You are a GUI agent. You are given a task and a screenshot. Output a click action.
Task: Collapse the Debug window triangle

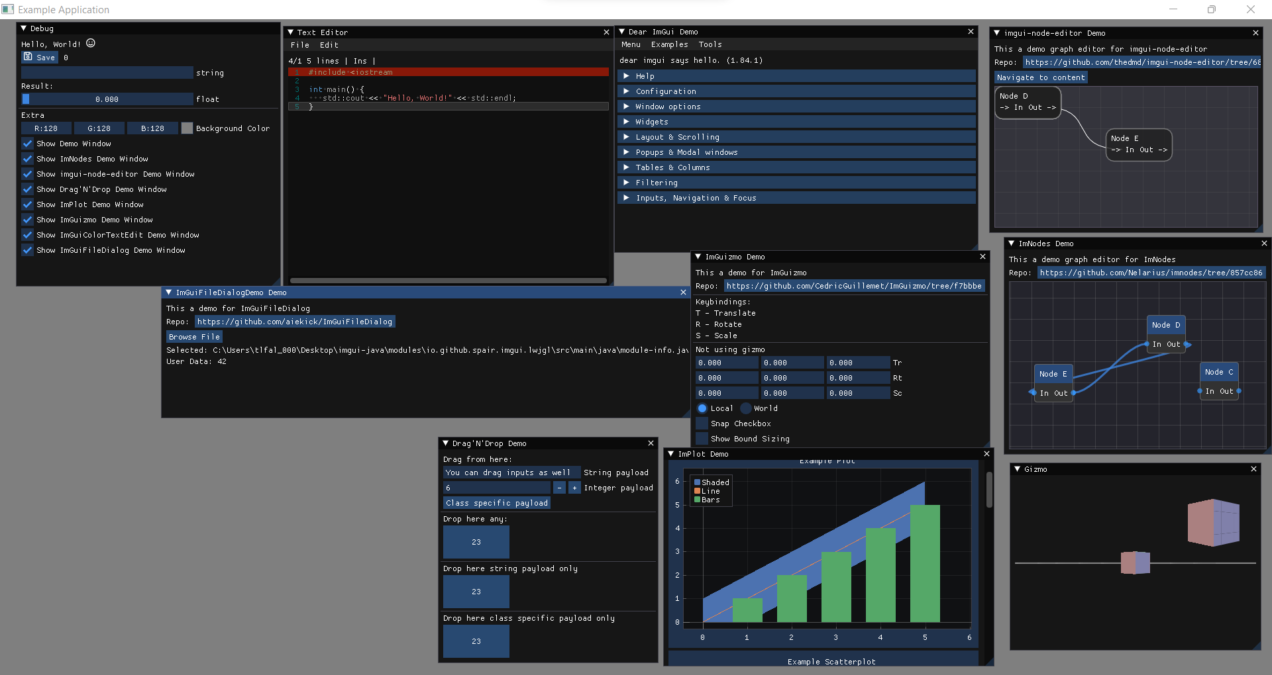(x=24, y=28)
